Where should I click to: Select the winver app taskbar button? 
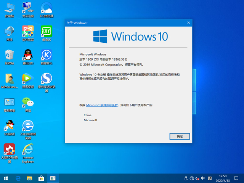point(53,178)
